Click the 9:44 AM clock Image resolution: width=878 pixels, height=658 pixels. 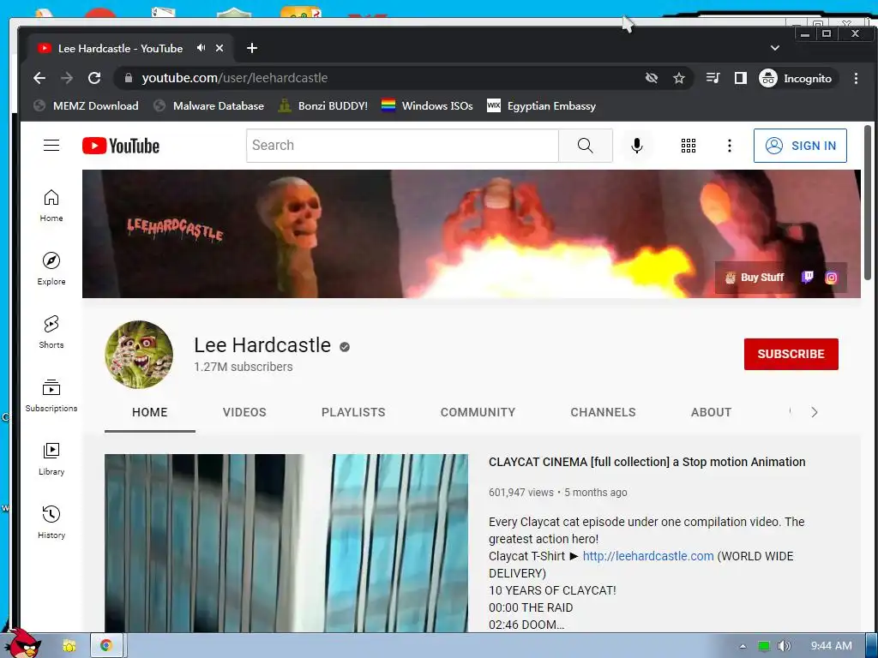pos(832,646)
